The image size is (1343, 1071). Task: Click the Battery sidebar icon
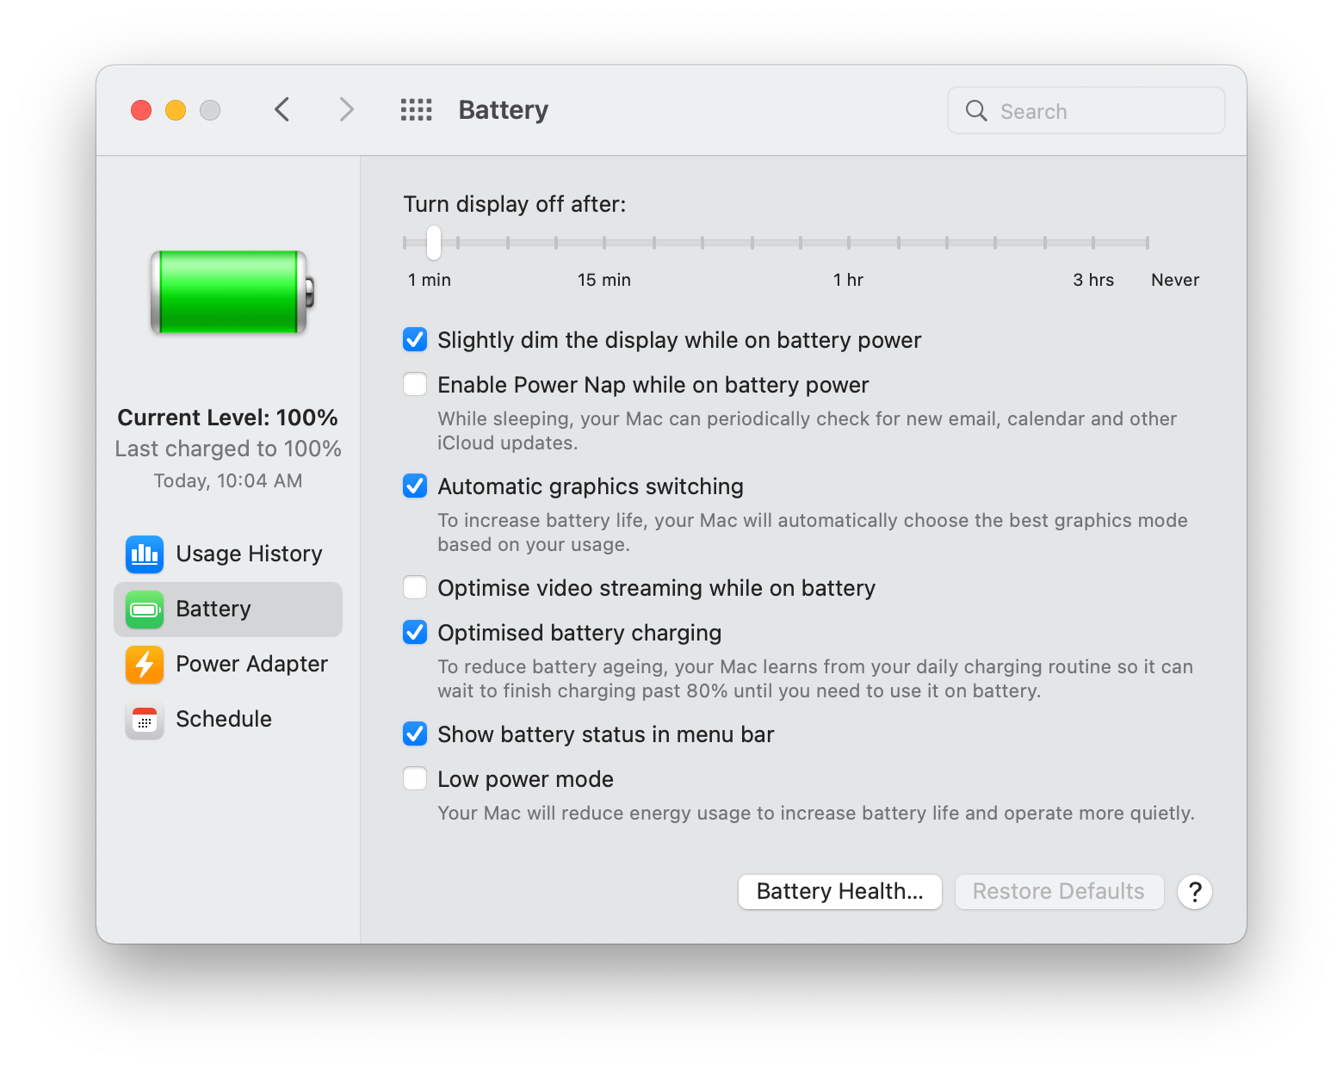point(144,610)
